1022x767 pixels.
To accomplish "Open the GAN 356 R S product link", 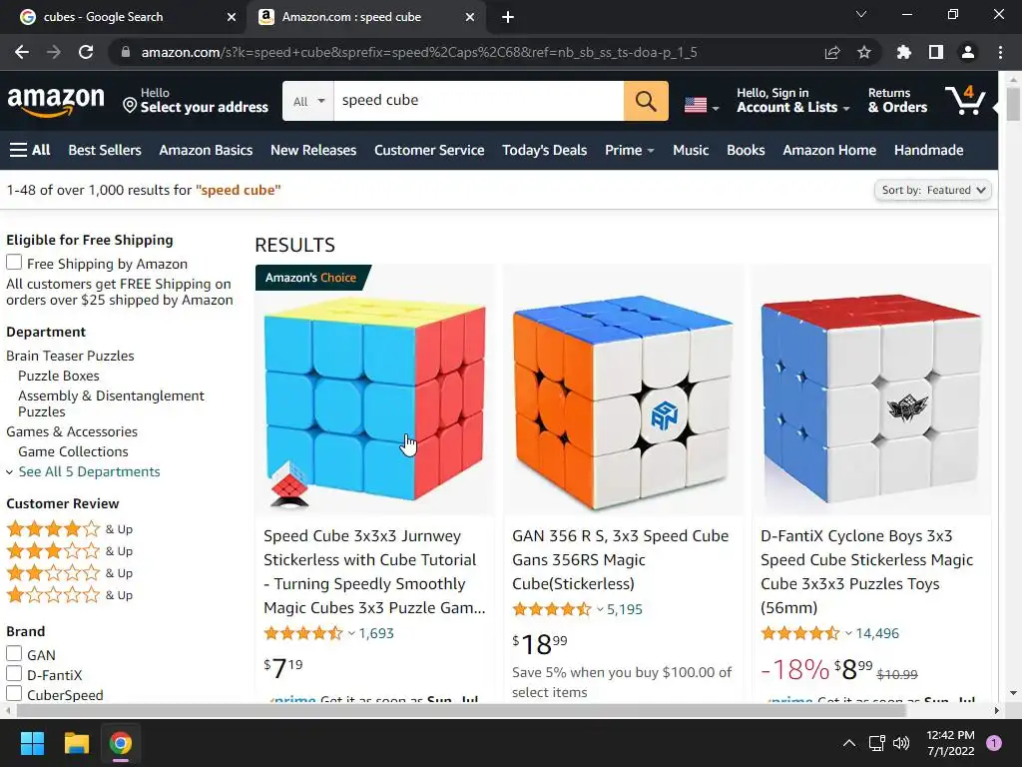I will 620,559.
